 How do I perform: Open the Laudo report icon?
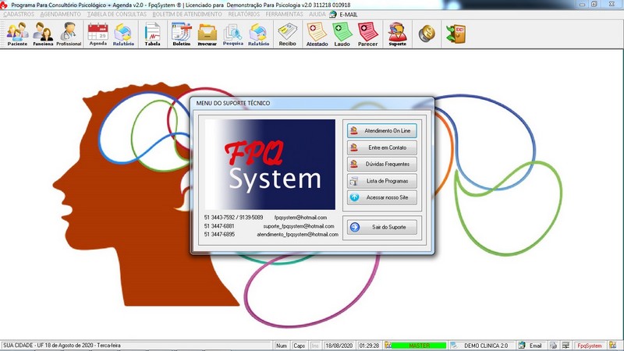tap(342, 34)
